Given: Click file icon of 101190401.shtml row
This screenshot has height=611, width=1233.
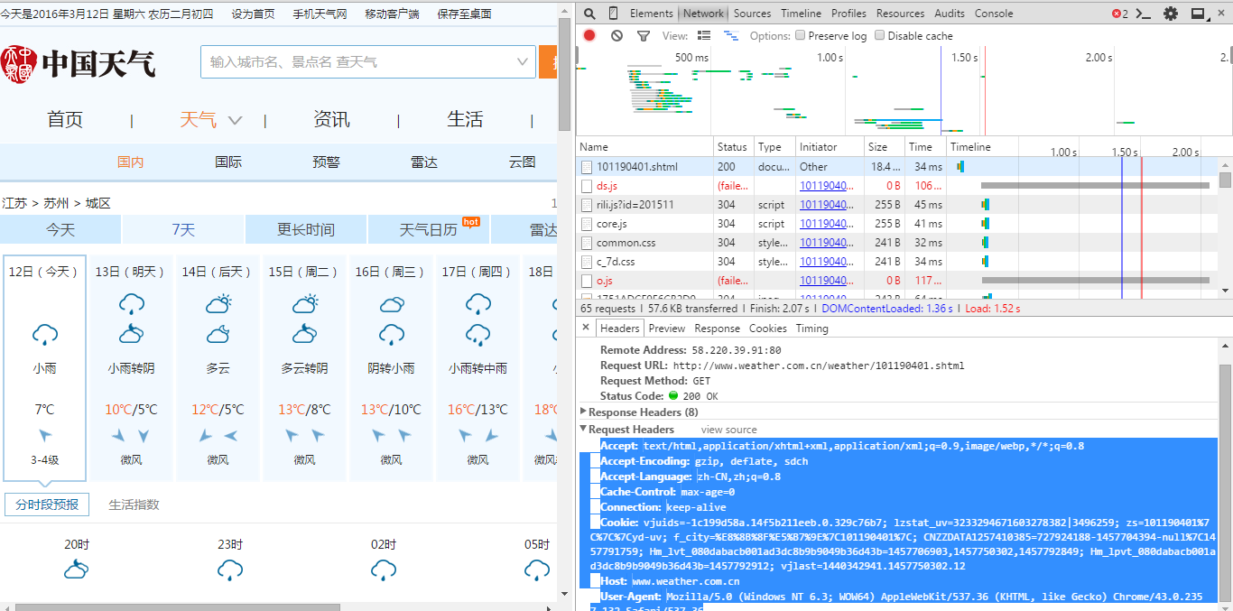Looking at the screenshot, I should point(587,167).
